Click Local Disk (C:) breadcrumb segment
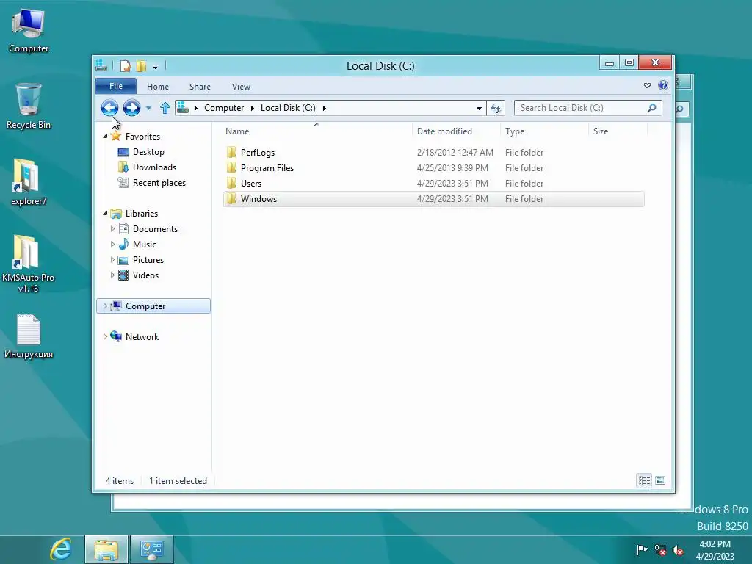The height and width of the screenshot is (564, 752). [288, 108]
